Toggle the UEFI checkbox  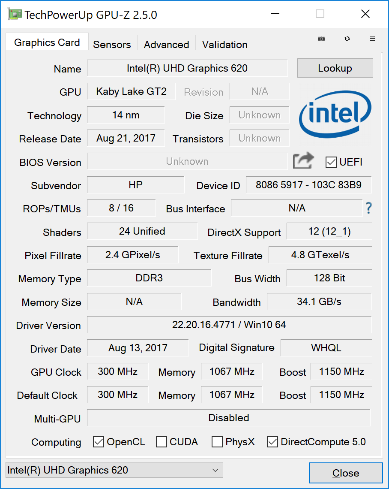[331, 162]
